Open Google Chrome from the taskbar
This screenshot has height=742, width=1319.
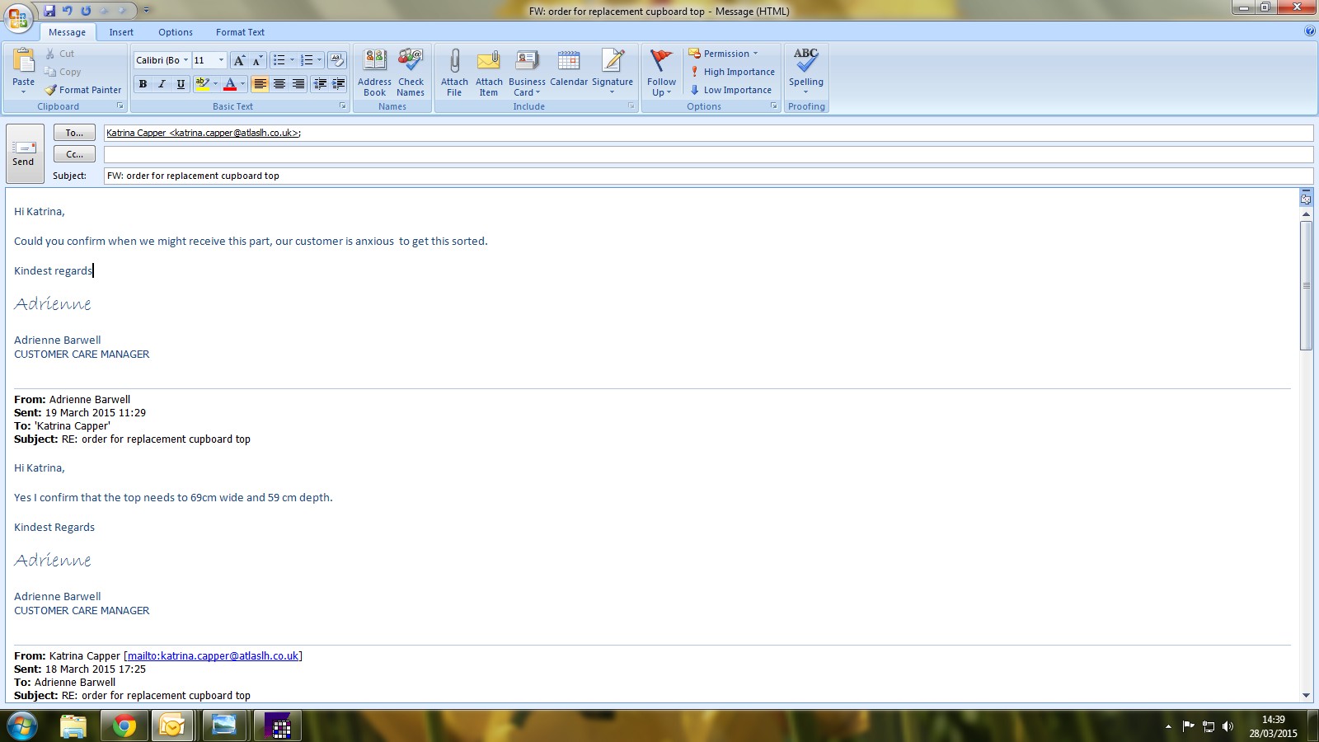124,726
